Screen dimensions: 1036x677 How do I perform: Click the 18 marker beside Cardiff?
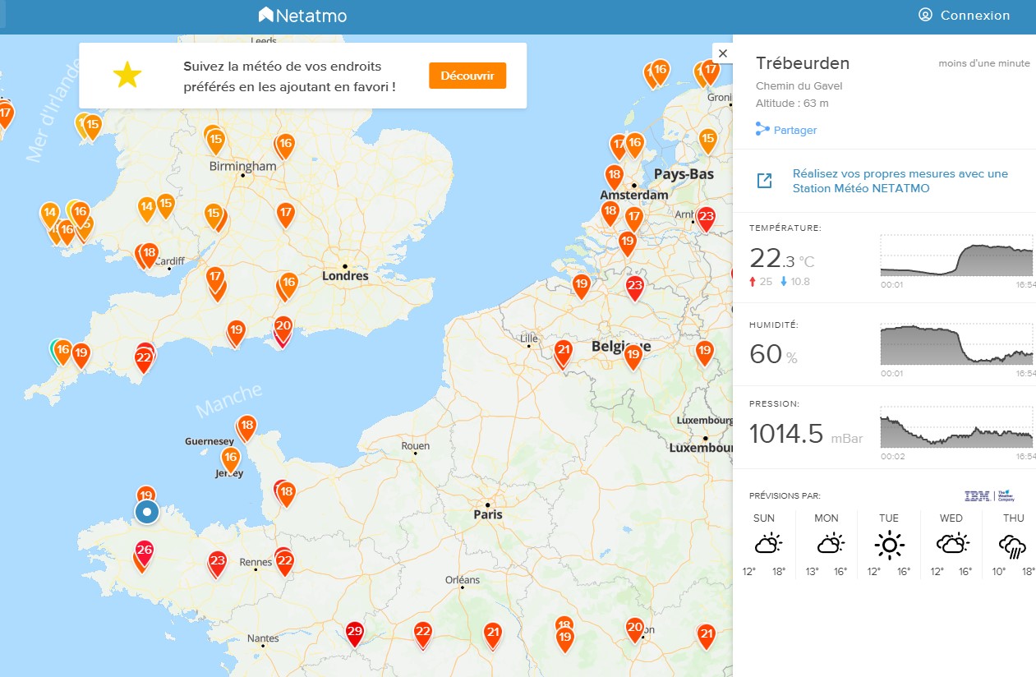pos(149,252)
